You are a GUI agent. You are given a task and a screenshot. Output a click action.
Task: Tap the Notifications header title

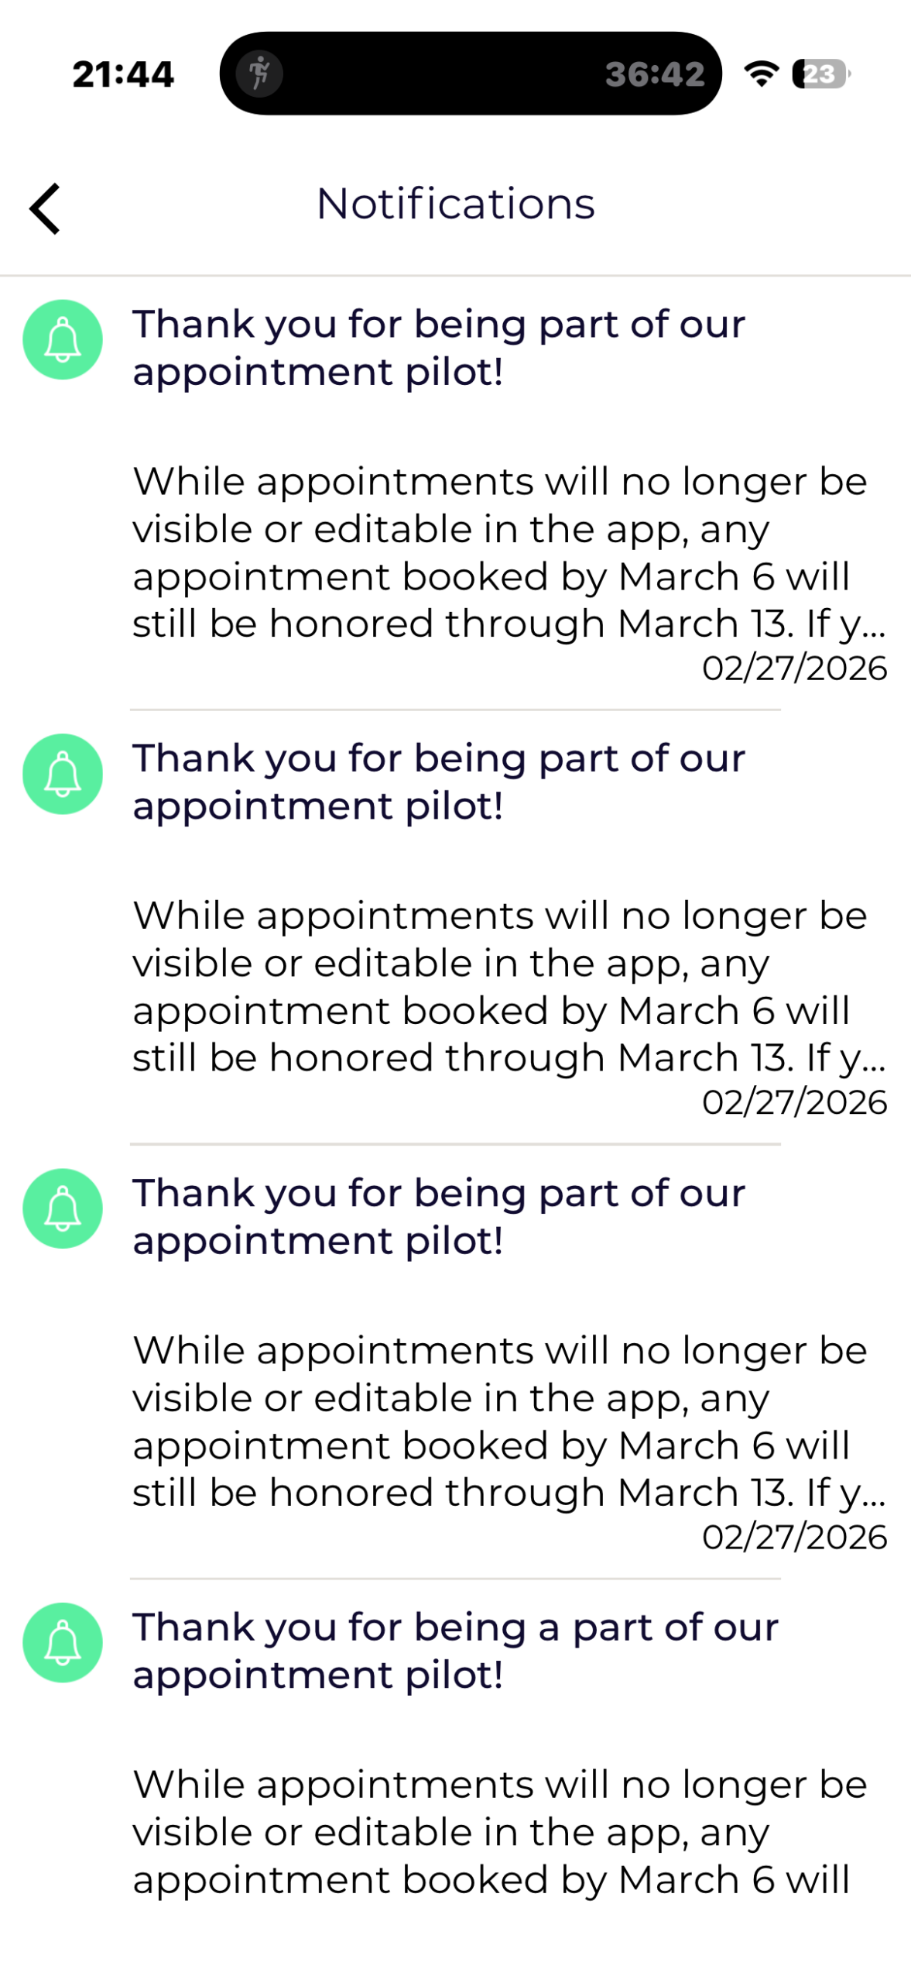455,204
